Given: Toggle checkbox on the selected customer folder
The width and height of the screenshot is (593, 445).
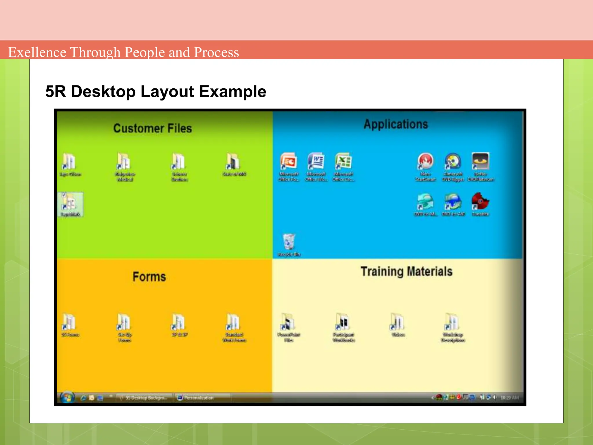Looking at the screenshot, I should [64, 195].
